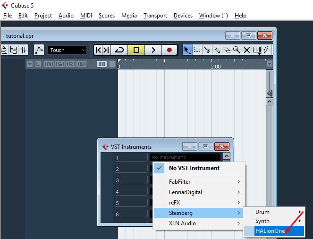
Task: Click project window scroll up arrow
Action: [x=269, y=102]
